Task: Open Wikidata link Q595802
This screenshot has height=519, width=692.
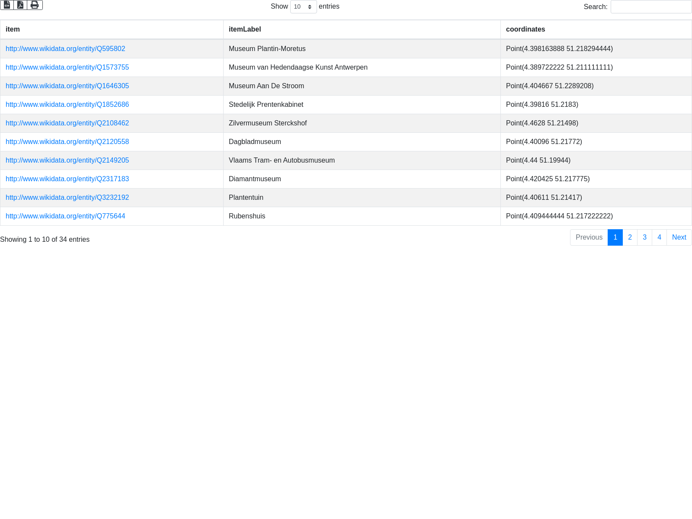Action: [65, 49]
